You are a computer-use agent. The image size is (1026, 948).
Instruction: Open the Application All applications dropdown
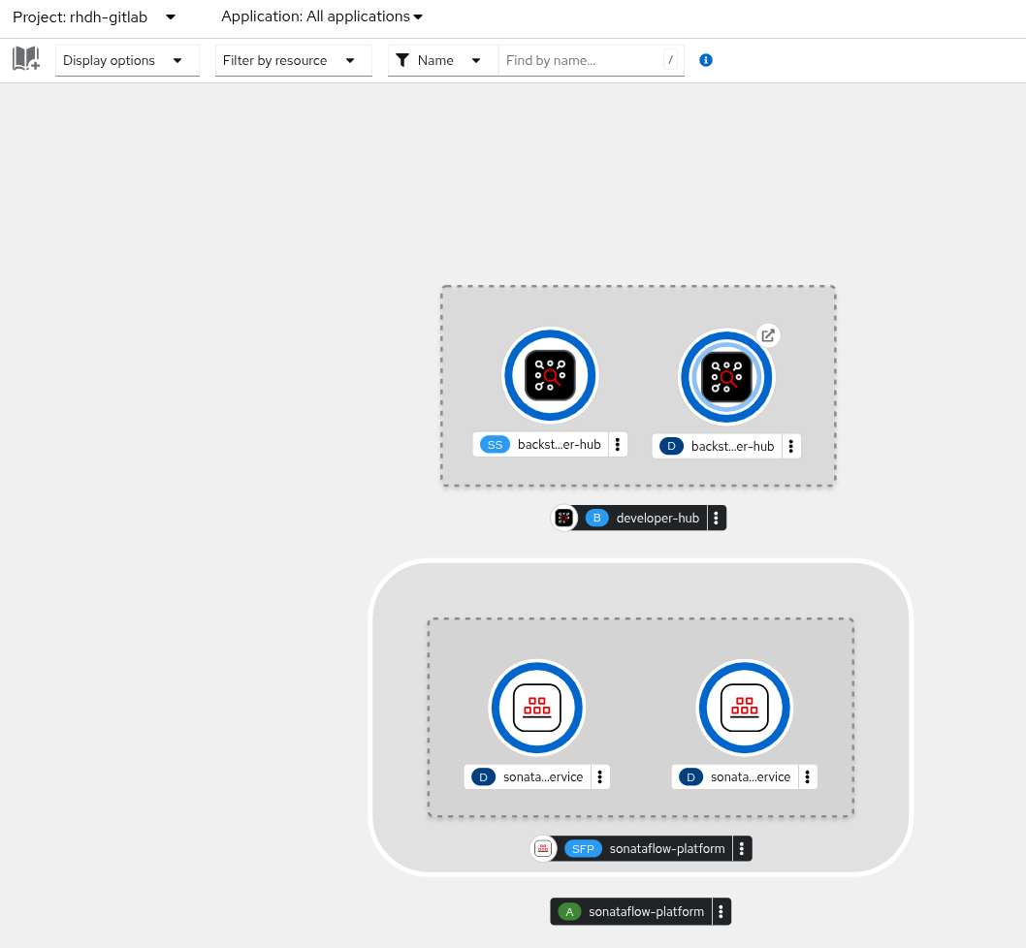click(322, 16)
